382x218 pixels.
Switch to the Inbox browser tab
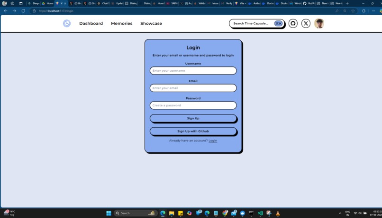click(213, 3)
